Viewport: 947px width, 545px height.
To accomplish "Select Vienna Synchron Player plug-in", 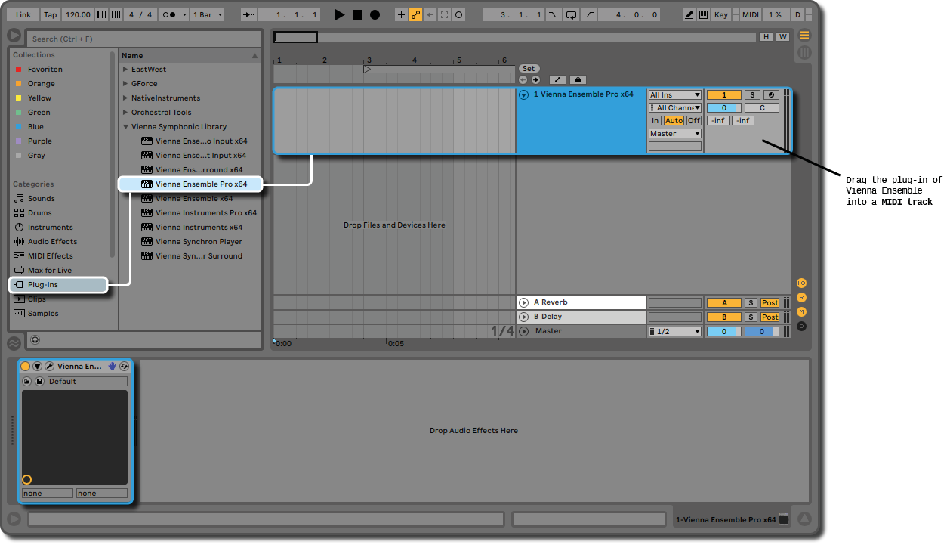I will [190, 241].
